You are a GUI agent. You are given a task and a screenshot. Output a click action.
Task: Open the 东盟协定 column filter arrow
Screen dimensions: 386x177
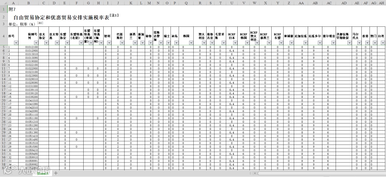coord(67,43)
